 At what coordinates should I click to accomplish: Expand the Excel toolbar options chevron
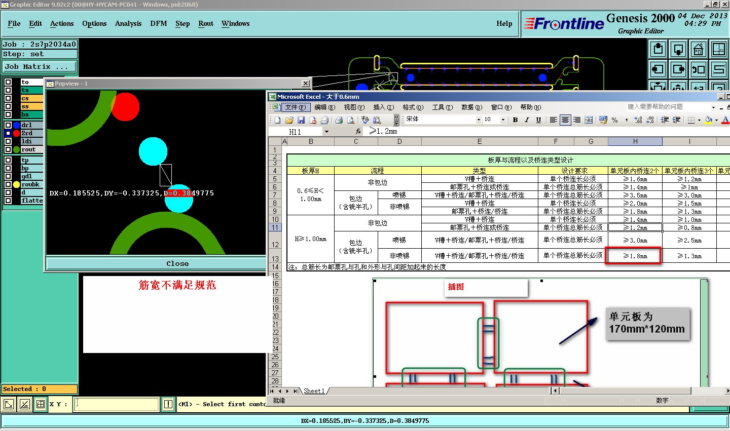tap(396, 120)
